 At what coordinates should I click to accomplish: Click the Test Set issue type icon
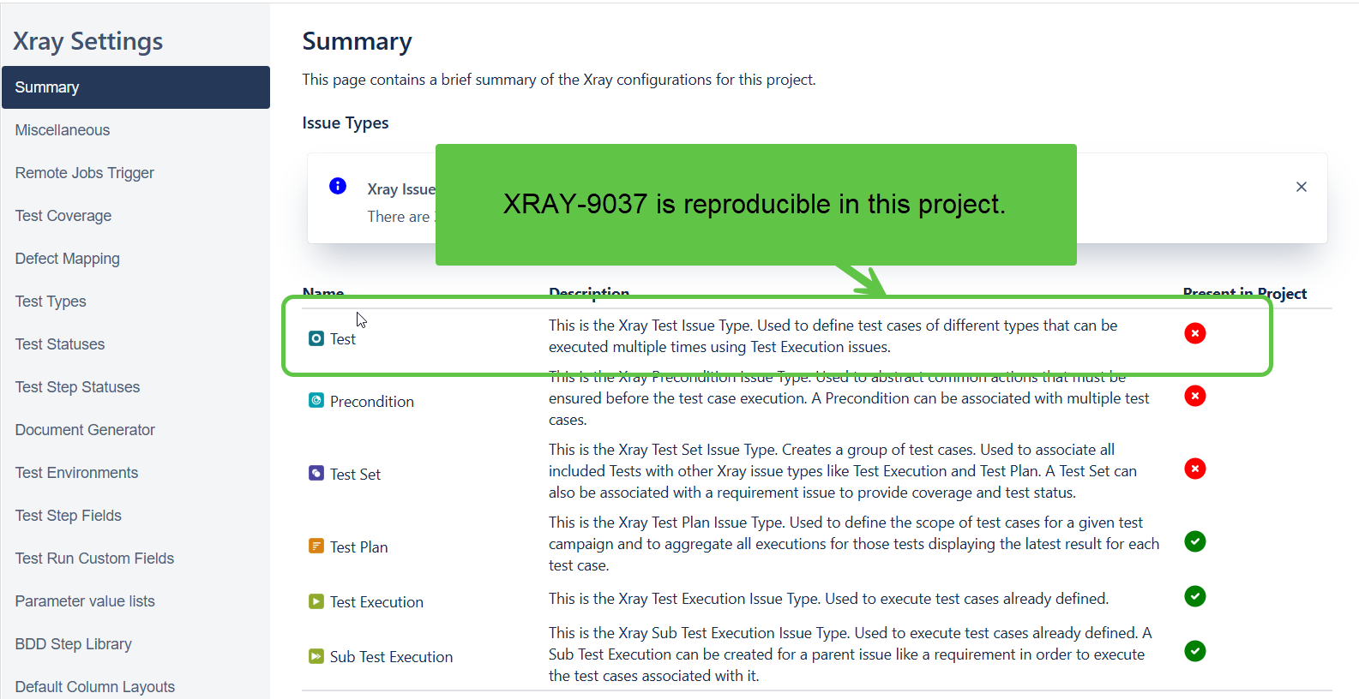pyautogui.click(x=316, y=474)
